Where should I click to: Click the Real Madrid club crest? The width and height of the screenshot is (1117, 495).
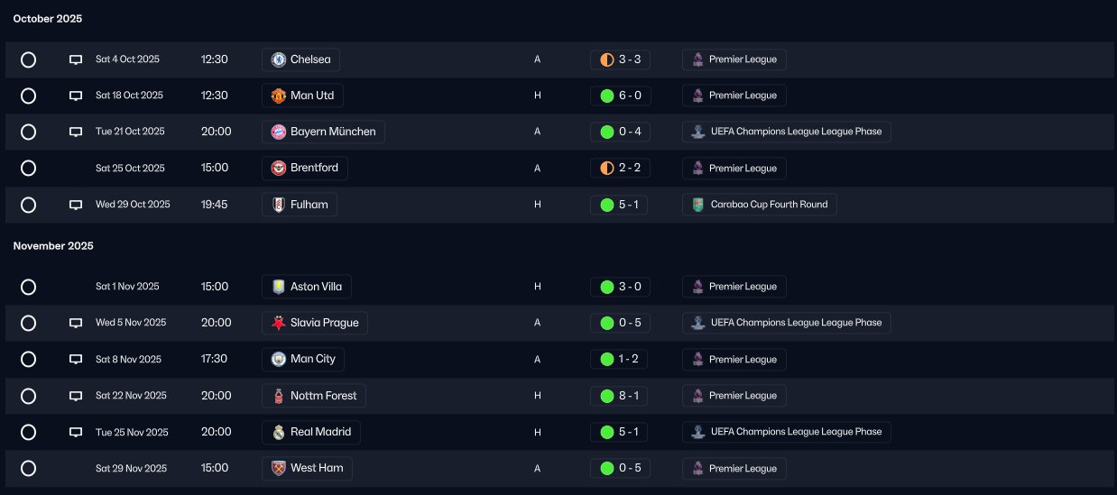[x=279, y=432]
